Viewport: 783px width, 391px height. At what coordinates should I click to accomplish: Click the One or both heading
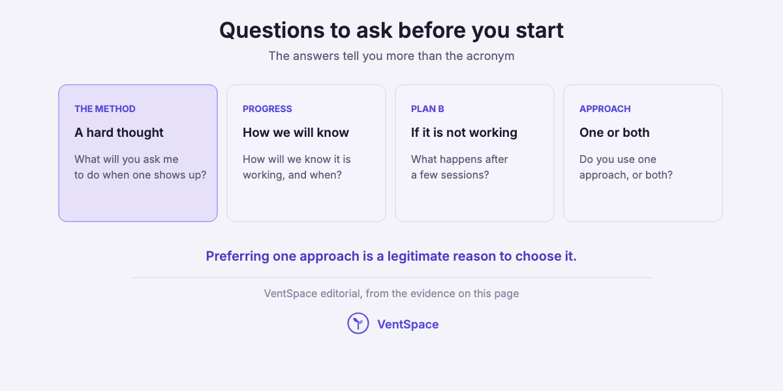click(615, 132)
